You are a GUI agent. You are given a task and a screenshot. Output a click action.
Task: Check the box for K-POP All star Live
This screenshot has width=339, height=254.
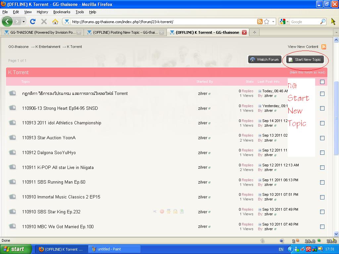tap(322, 168)
